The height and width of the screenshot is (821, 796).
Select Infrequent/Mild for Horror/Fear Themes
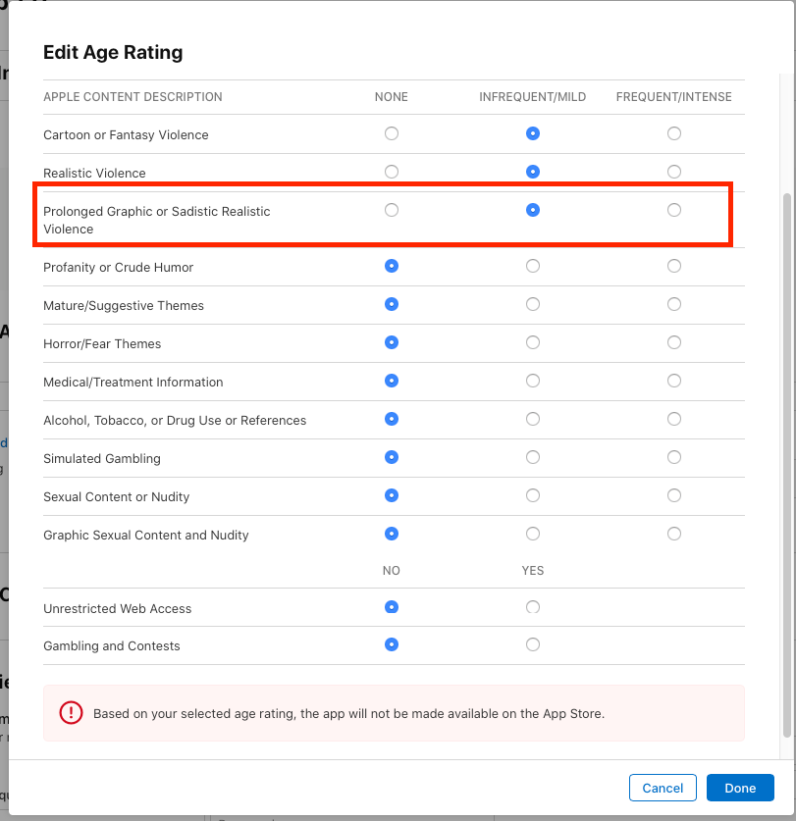(533, 342)
